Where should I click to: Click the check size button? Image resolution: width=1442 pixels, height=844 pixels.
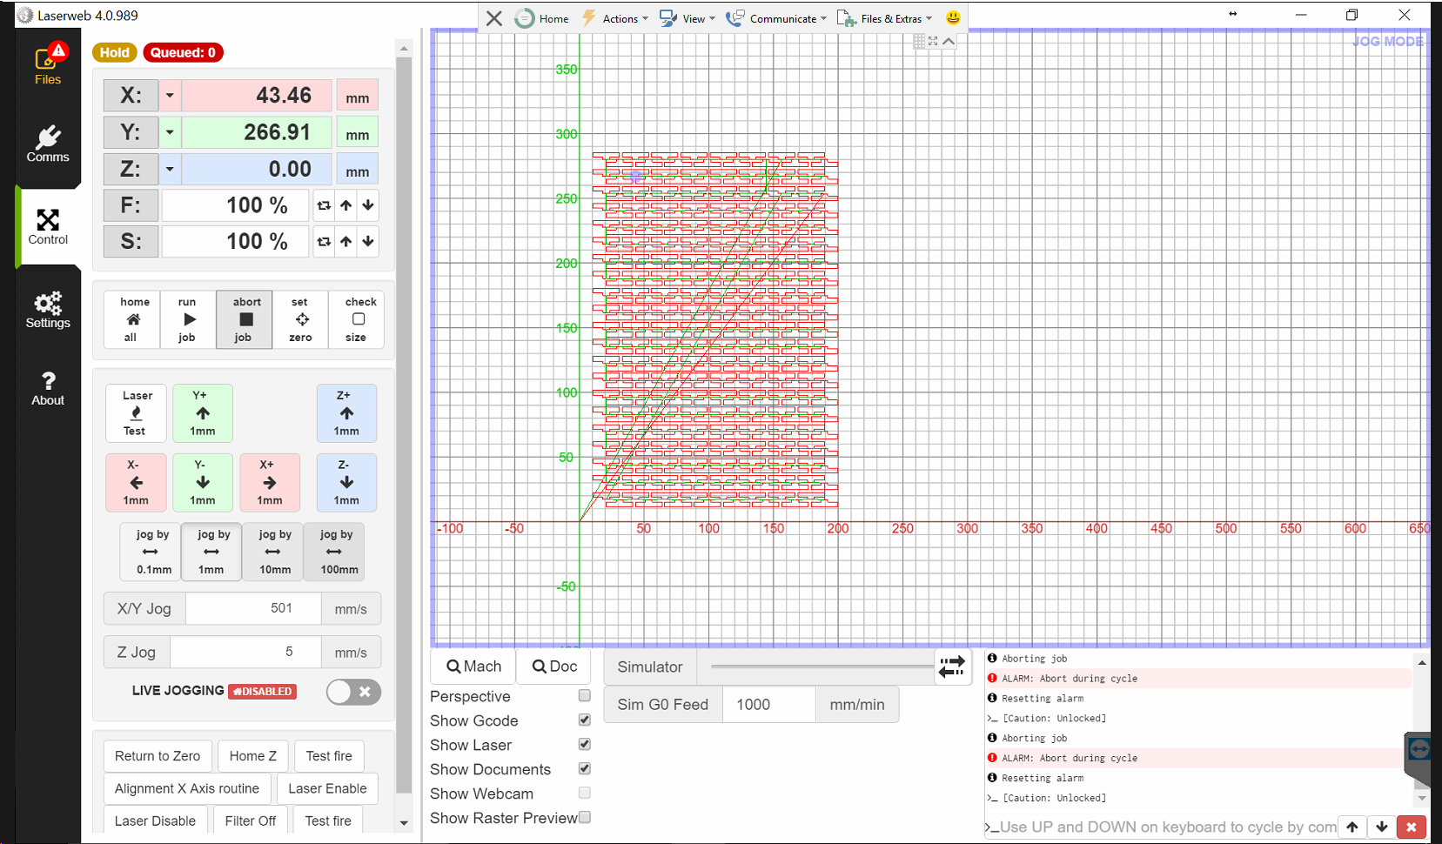(x=356, y=319)
